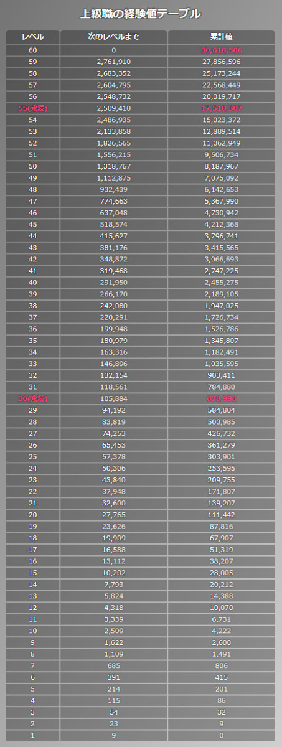Select the pink 30,618,506 cumulative value
The image size is (282, 747).
222,50
